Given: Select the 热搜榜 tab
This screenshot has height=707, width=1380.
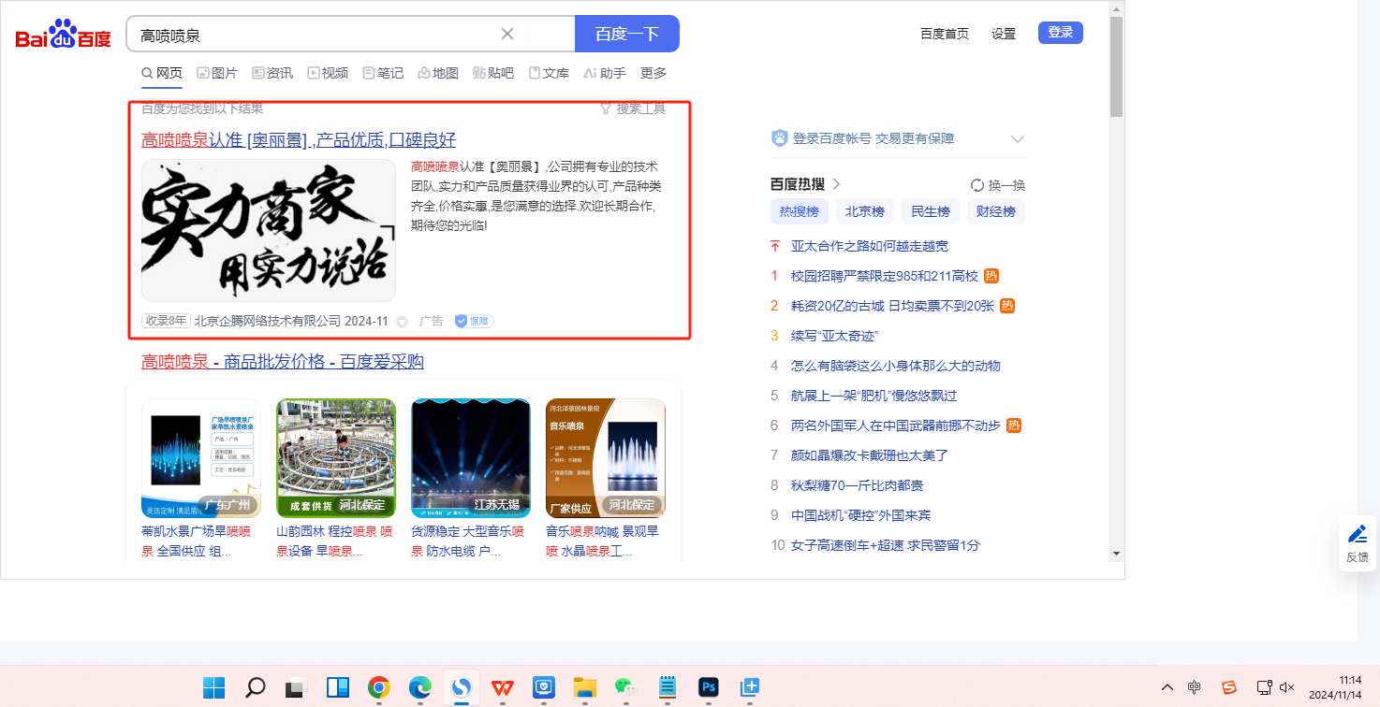Looking at the screenshot, I should 800,211.
